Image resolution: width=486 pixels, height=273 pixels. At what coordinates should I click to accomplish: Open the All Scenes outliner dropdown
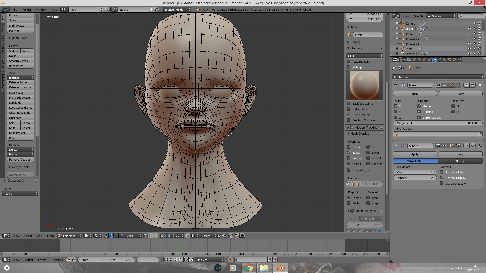coord(441,16)
